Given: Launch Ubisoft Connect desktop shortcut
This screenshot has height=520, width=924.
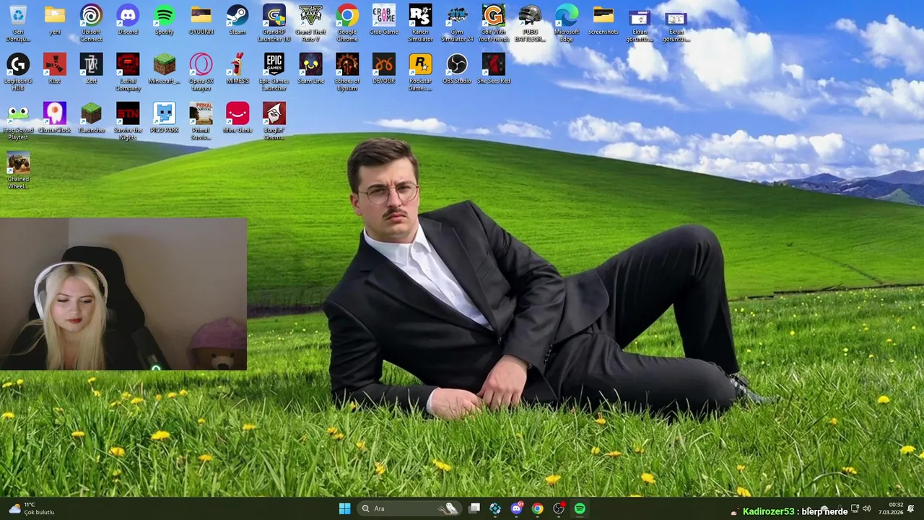Looking at the screenshot, I should click(x=91, y=22).
